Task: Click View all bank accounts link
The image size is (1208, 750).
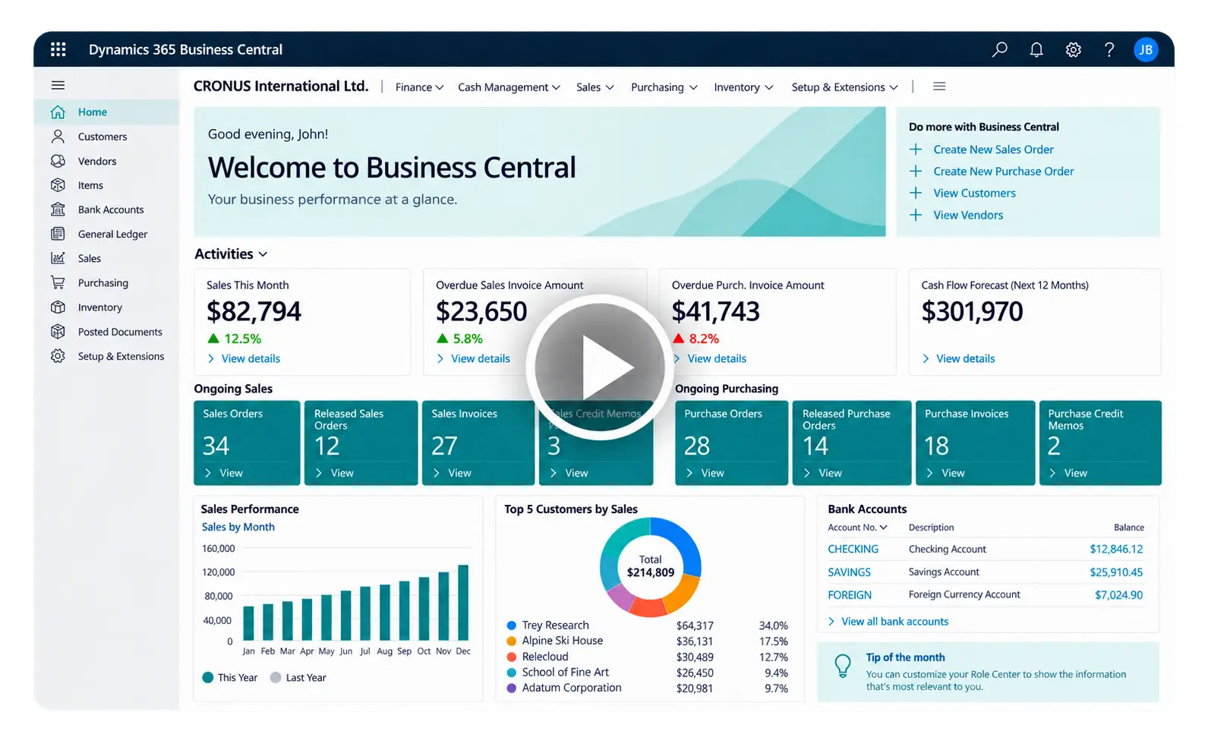Action: pos(894,622)
